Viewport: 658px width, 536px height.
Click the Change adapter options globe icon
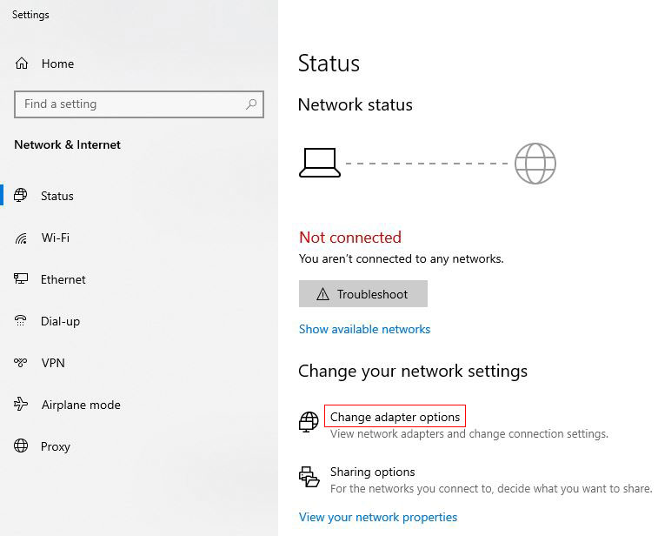click(309, 422)
